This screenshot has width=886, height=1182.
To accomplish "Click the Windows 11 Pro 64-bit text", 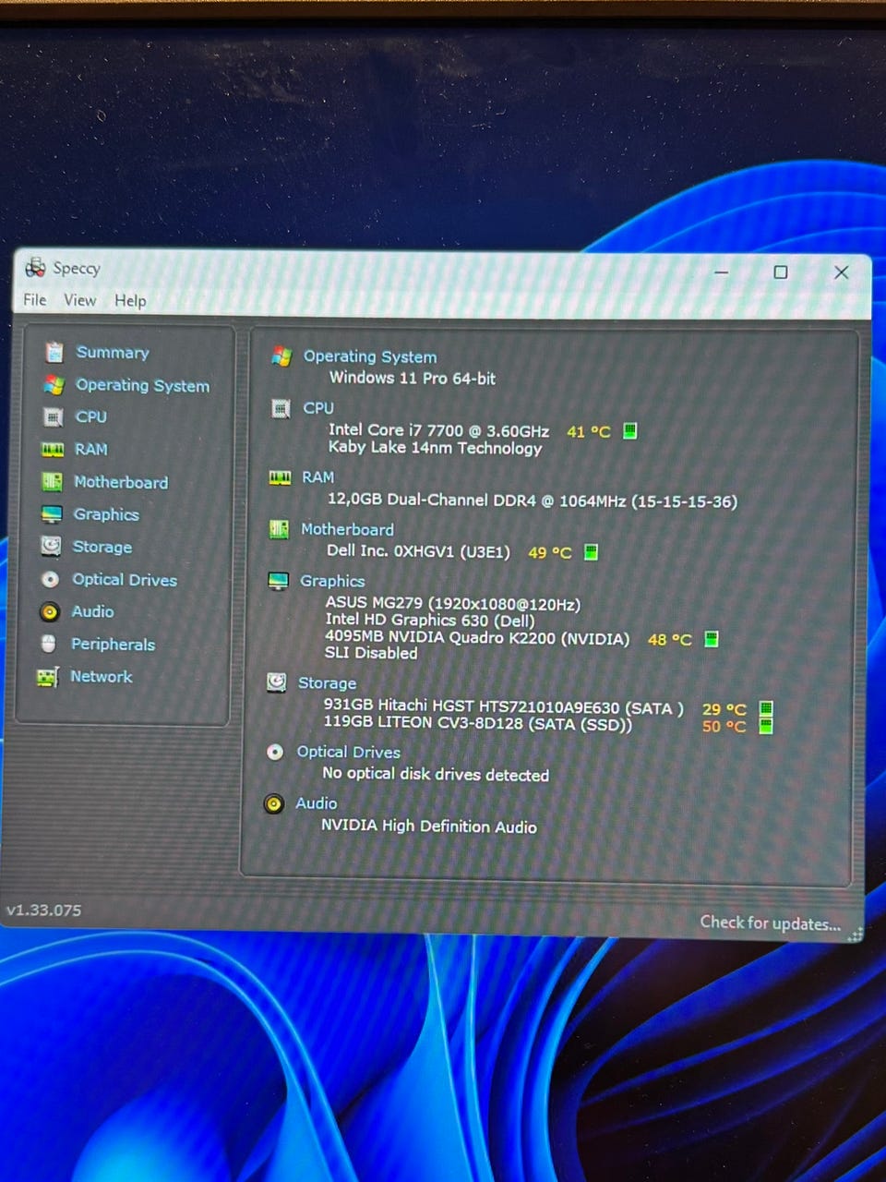I will 413,378.
